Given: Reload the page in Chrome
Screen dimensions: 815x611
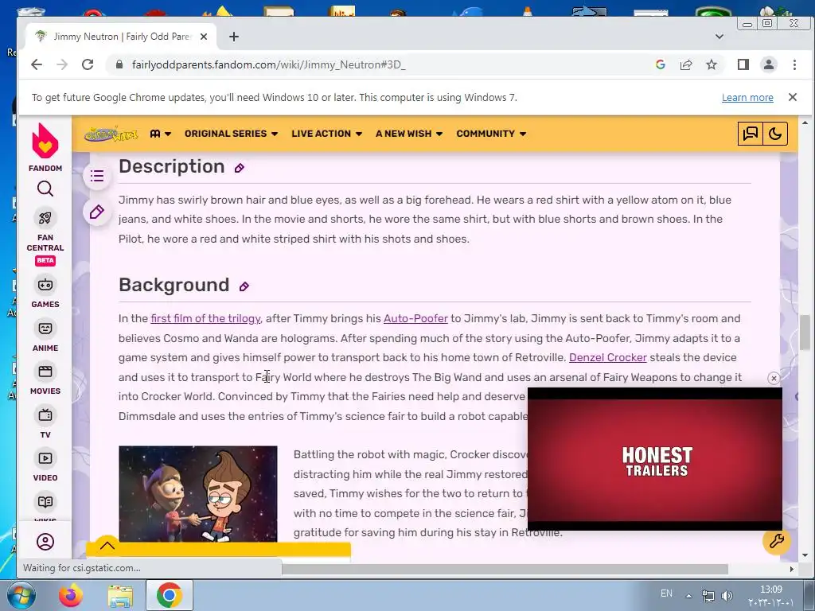Looking at the screenshot, I should click(88, 64).
